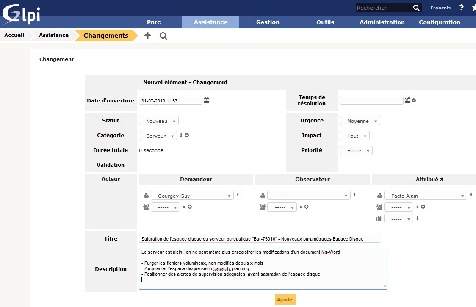Click add icon beside Observateur group dropdown
The width and height of the screenshot is (476, 307).
coord(306,207)
